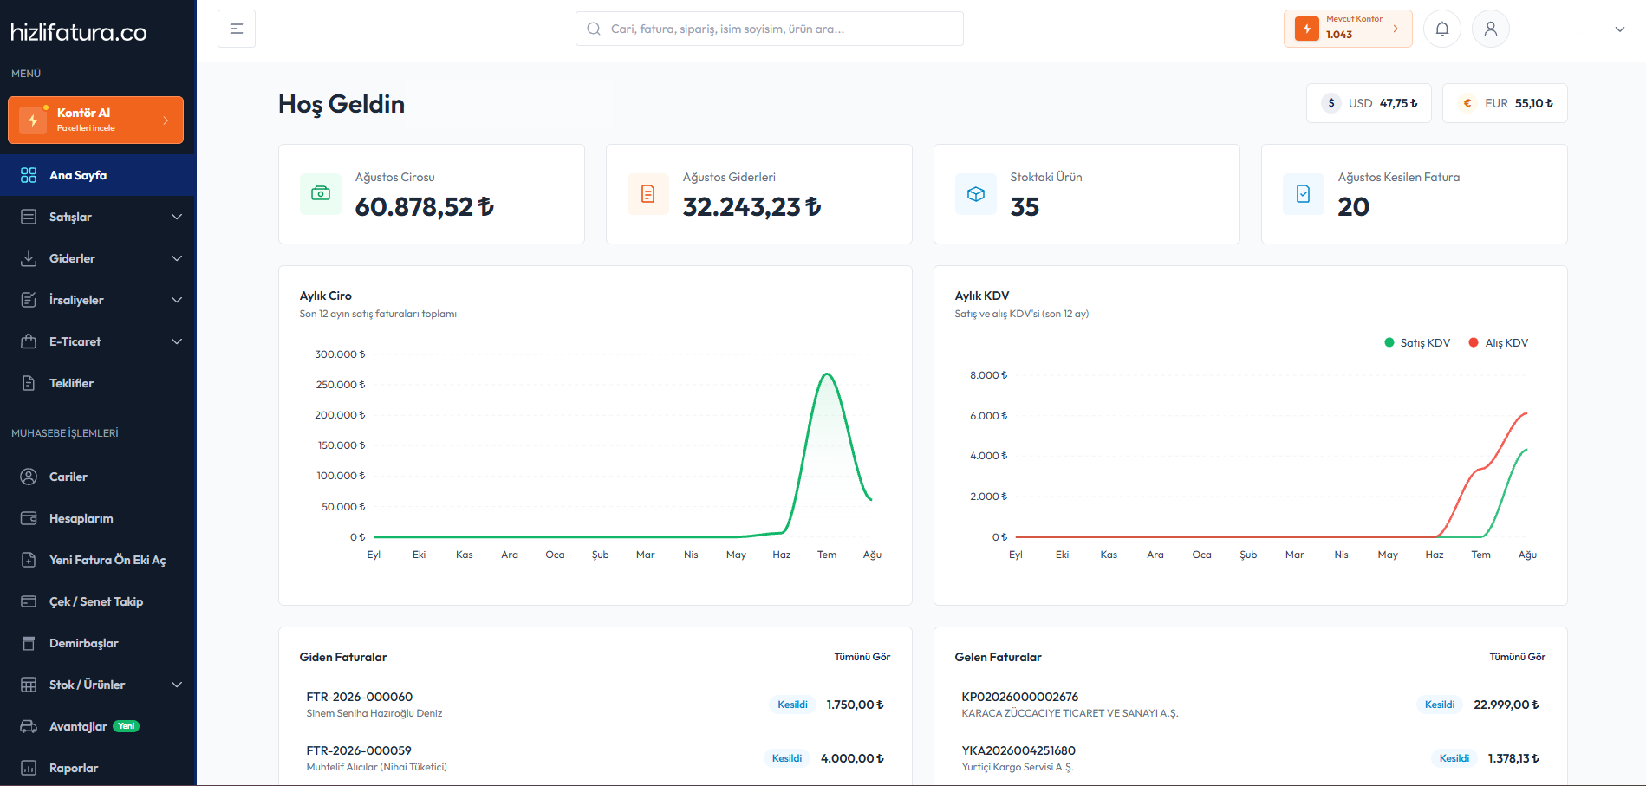Click the Demirbaşlar archive icon
Screen dimensions: 1646x786
(29, 643)
